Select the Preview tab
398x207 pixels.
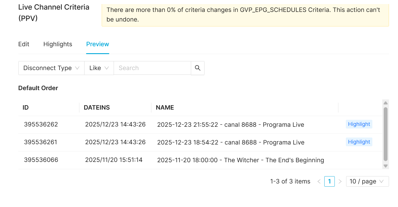pos(98,44)
